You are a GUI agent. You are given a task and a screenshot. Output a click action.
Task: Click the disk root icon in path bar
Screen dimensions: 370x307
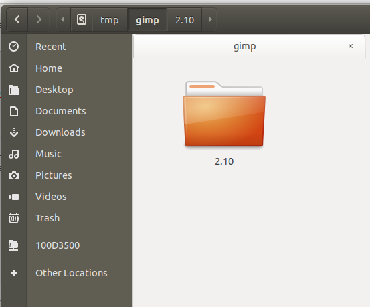coord(82,19)
